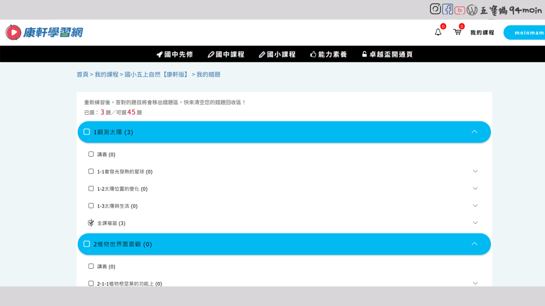The width and height of the screenshot is (545, 306).
Task: Open the 國小課程 menu item
Action: tap(277, 54)
